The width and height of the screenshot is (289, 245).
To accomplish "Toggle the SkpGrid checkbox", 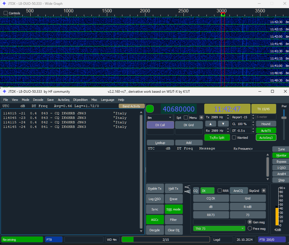I will coord(263,190).
